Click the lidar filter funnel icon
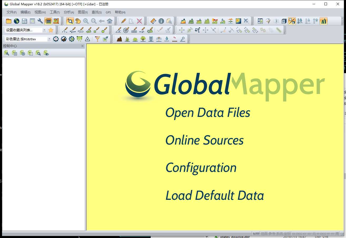The width and height of the screenshot is (346, 238). (x=98, y=39)
